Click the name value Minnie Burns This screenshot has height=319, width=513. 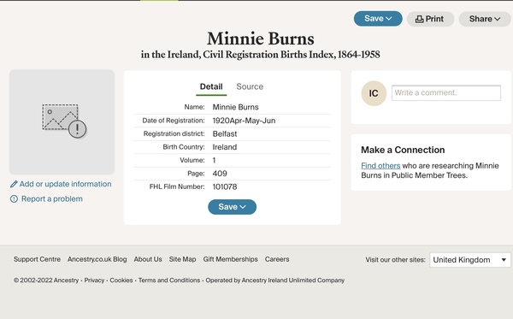pos(236,107)
